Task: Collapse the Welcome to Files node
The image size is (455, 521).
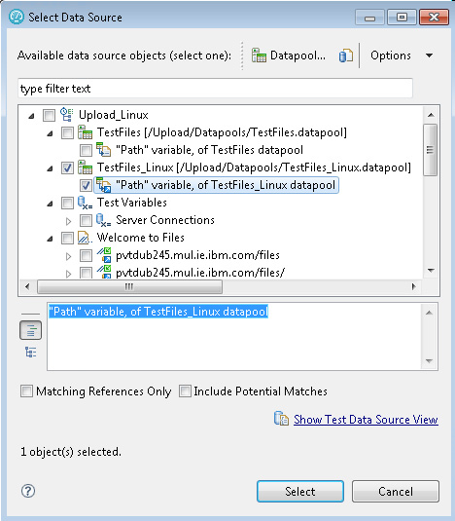Action: [50, 239]
